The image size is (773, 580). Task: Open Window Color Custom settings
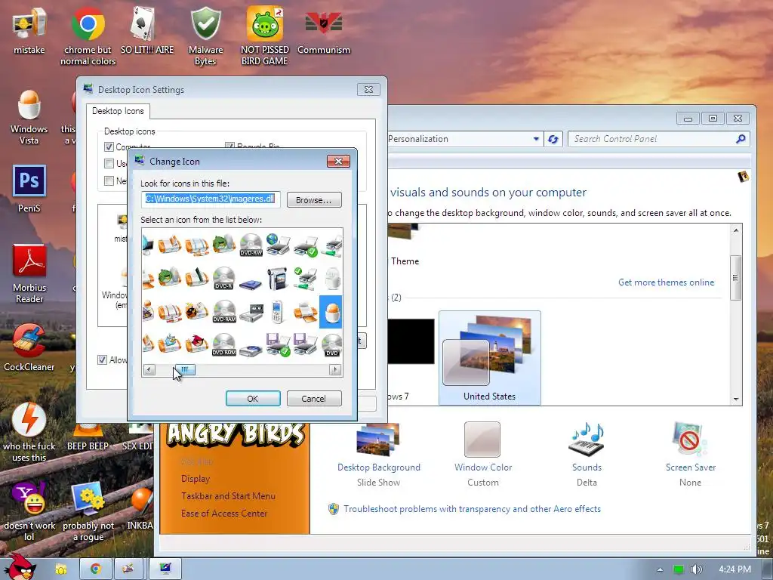[482, 455]
